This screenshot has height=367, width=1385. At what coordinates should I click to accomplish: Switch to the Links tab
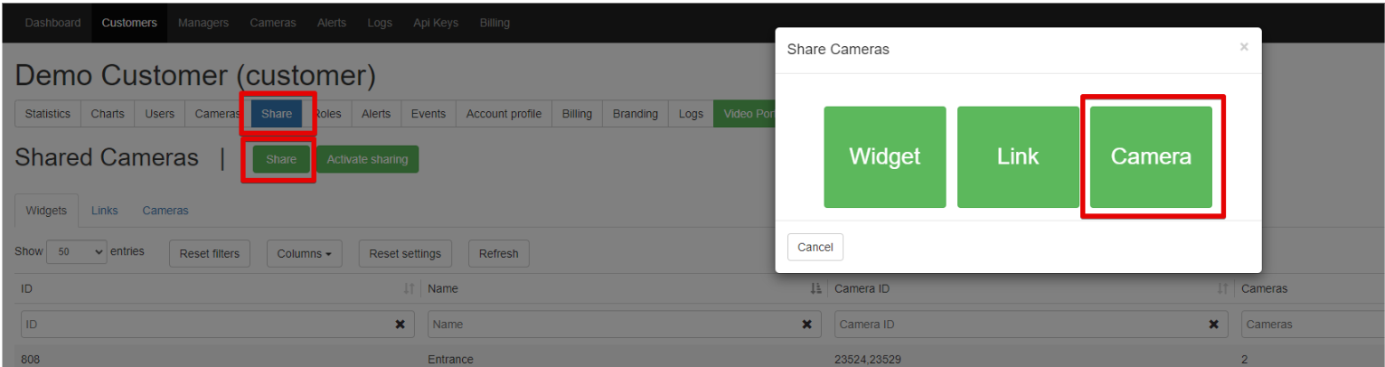pyautogui.click(x=105, y=211)
